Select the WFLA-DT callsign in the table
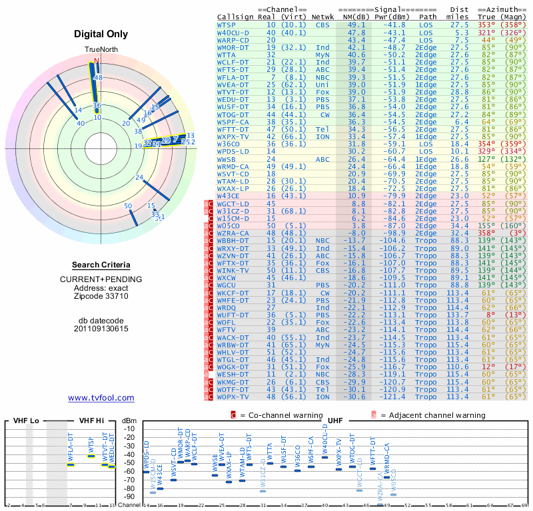The height and width of the screenshot is (511, 533). point(233,77)
